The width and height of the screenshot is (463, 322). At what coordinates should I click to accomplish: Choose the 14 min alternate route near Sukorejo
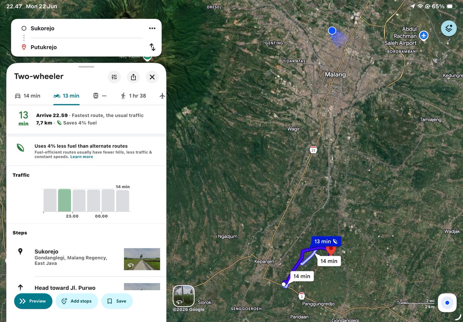click(x=302, y=276)
